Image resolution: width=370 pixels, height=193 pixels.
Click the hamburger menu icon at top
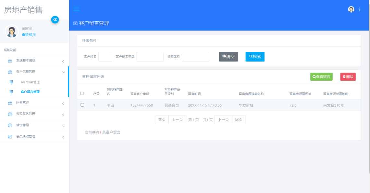(x=76, y=9)
